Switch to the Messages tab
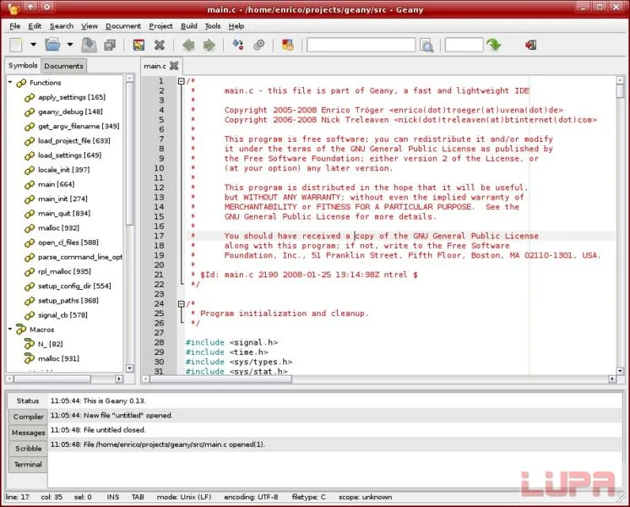 click(28, 433)
